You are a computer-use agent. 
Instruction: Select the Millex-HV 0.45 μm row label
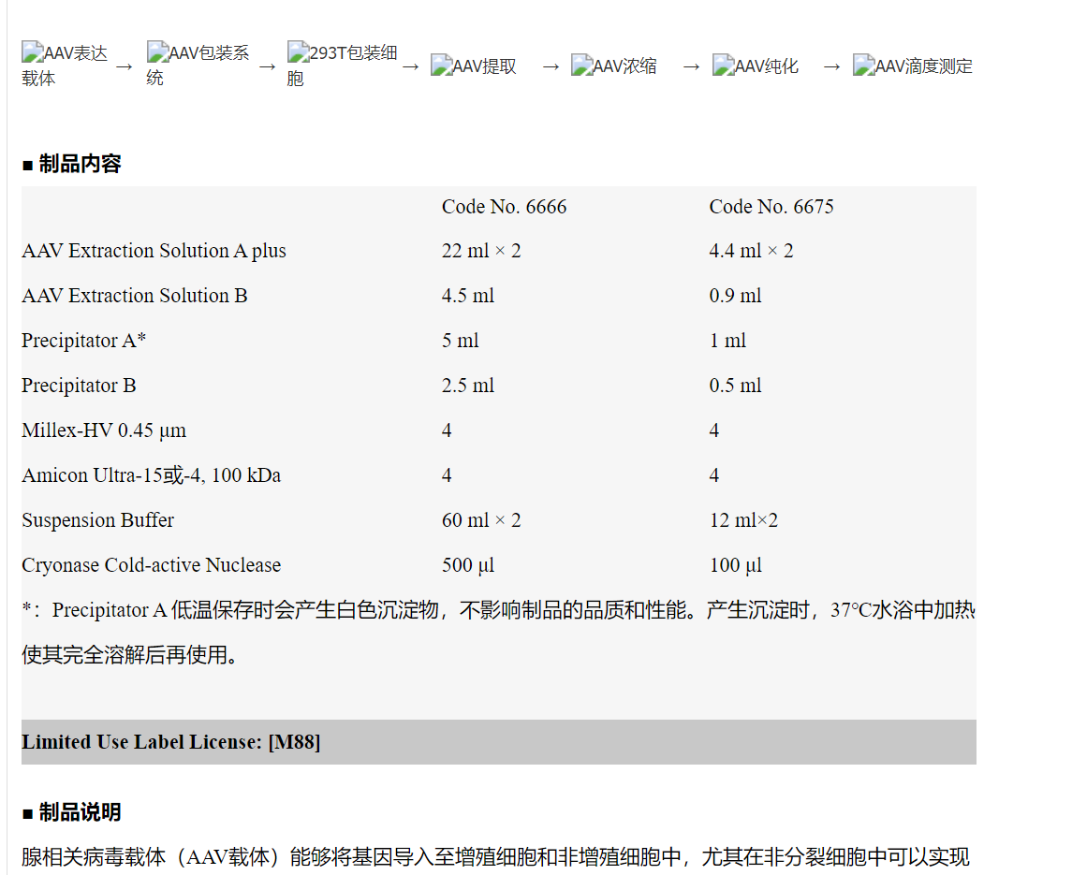coord(104,430)
